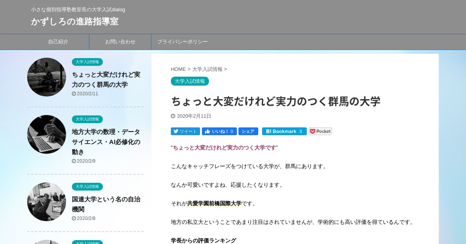Save the article to Pocket
The width and height of the screenshot is (466, 244).
(x=320, y=131)
